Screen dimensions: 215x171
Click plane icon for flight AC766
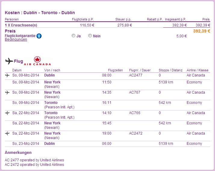point(7,113)
